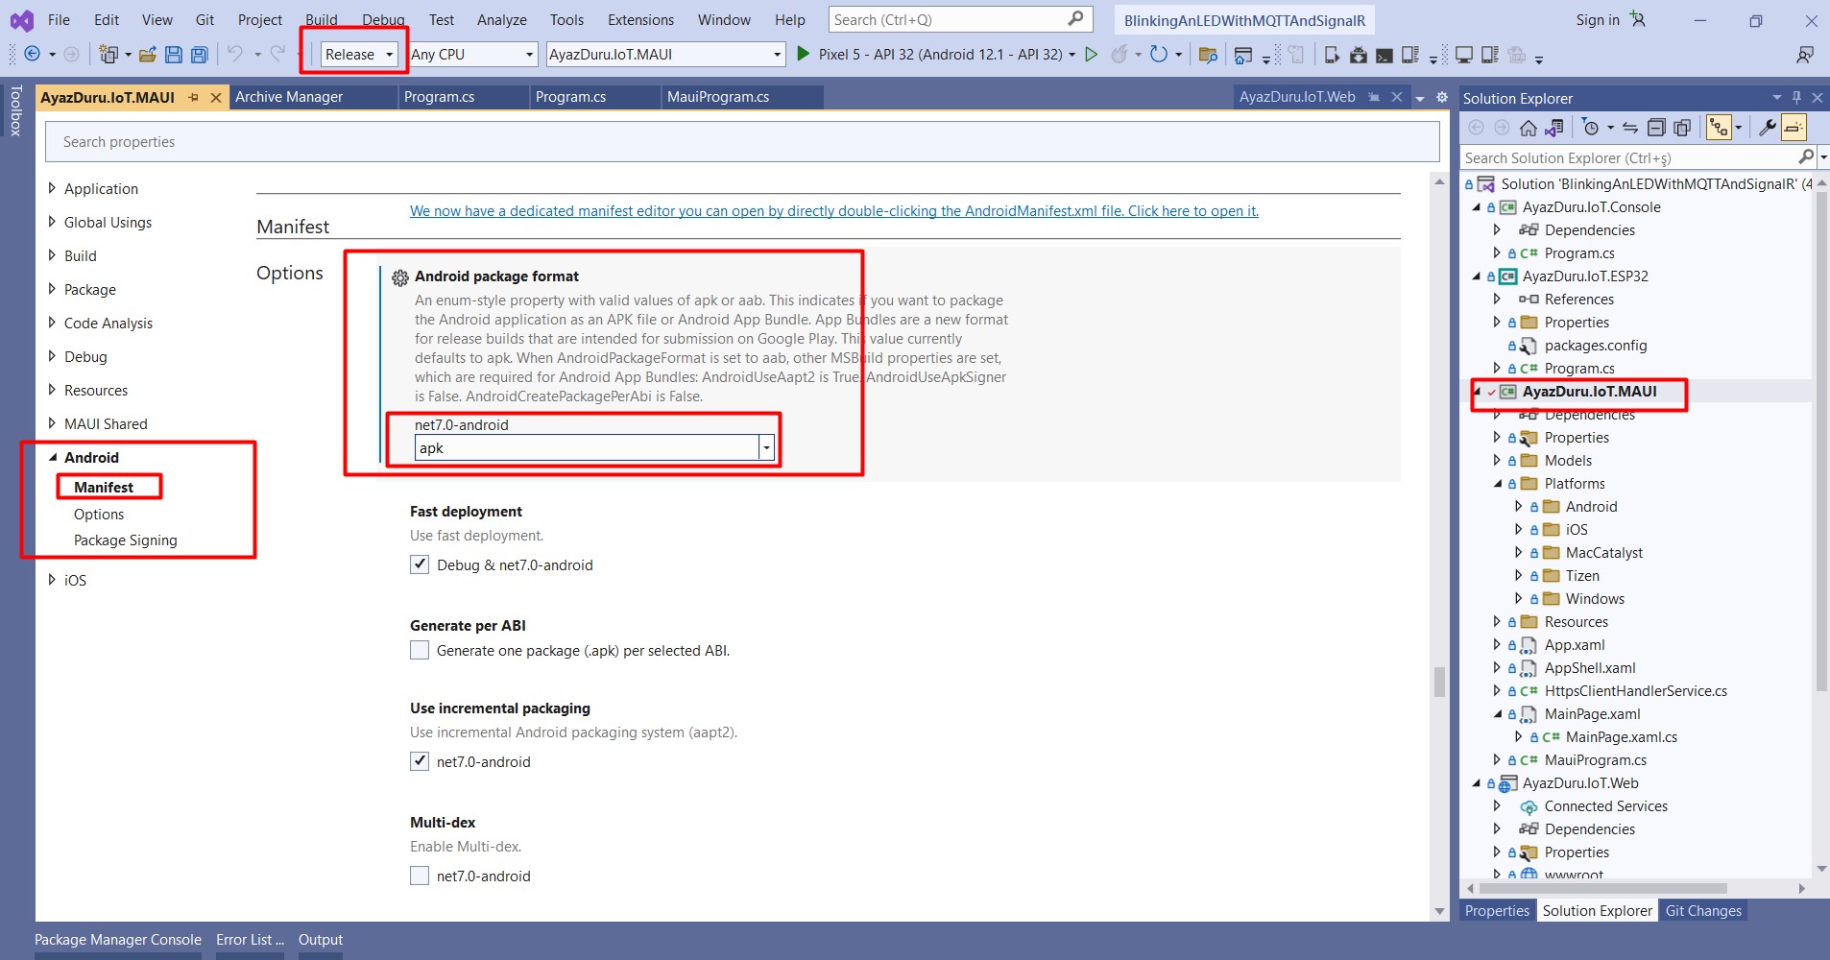The width and height of the screenshot is (1830, 960).
Task: Open the AyazDuru.IoT.MAUI startup project dropdown
Action: click(x=665, y=55)
